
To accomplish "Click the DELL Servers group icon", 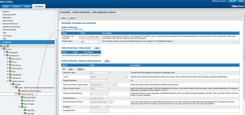I will click(10, 59).
